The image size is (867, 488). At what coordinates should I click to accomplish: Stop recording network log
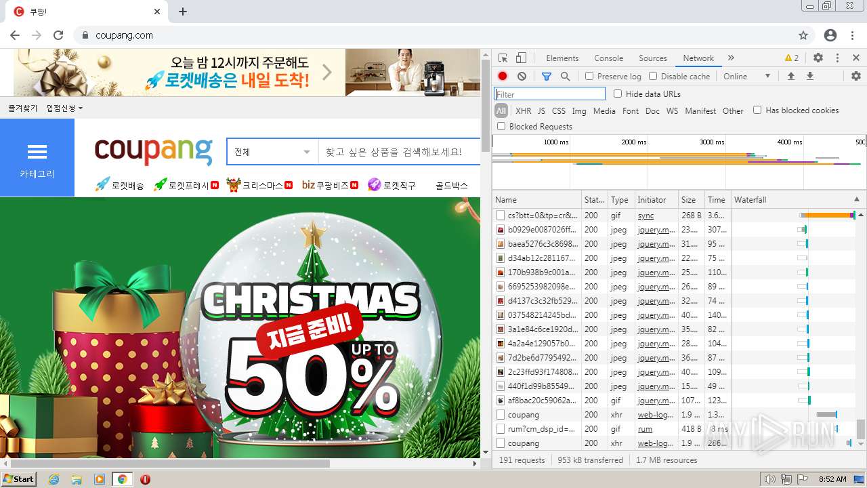click(503, 77)
